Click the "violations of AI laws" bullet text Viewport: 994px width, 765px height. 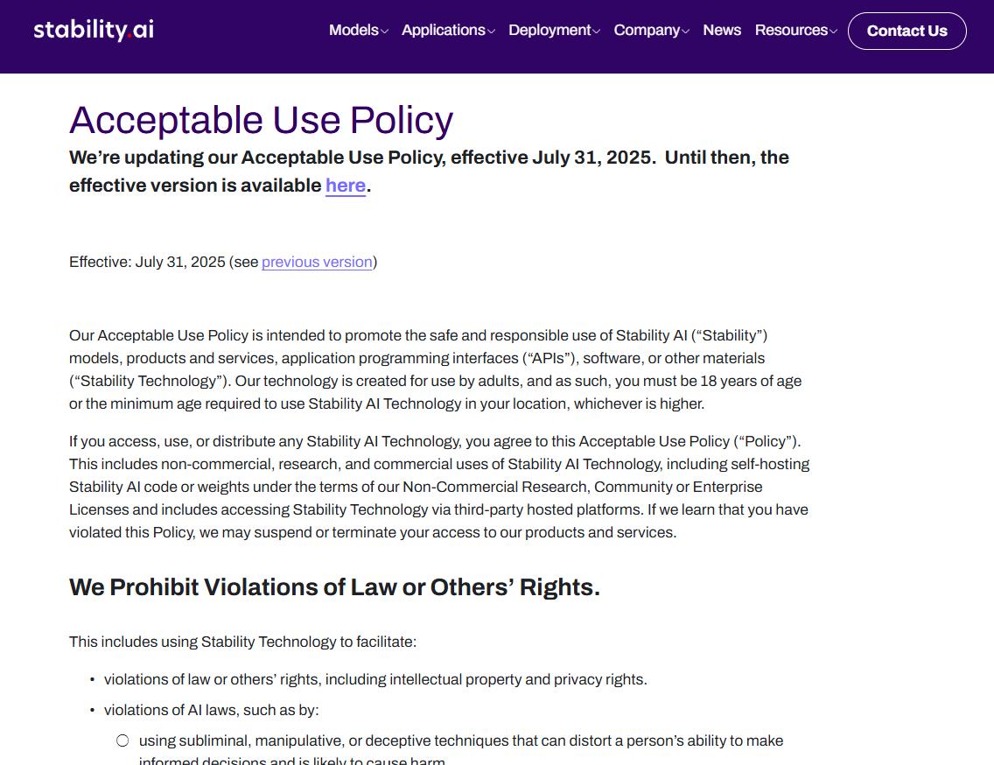211,710
